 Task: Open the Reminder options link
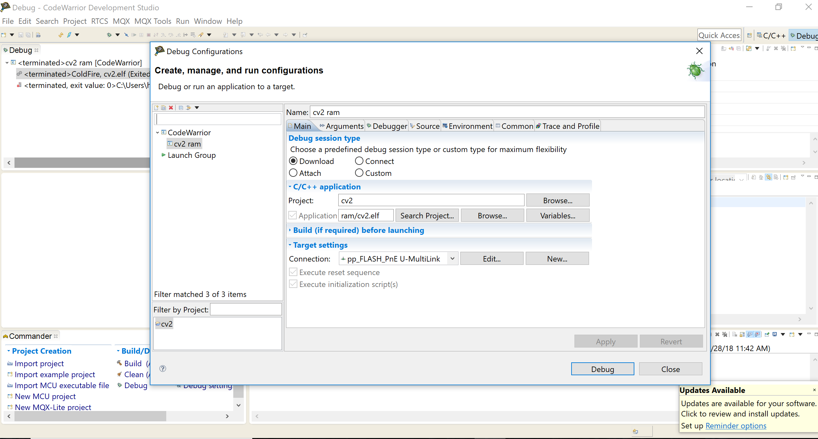point(736,426)
